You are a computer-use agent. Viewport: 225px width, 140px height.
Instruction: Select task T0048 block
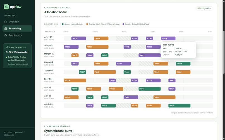pos(90,55)
